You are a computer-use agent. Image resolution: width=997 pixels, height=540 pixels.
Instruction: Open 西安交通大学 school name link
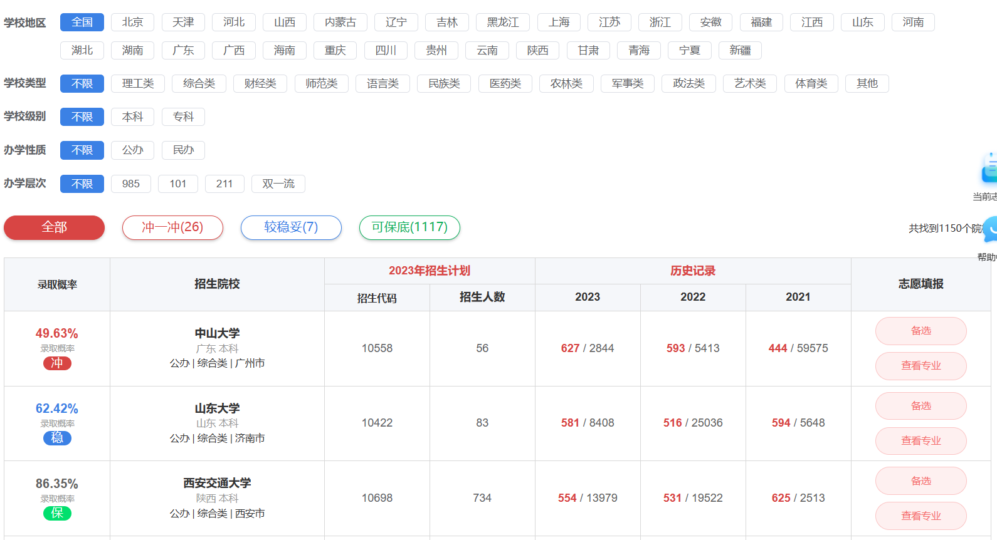point(217,483)
